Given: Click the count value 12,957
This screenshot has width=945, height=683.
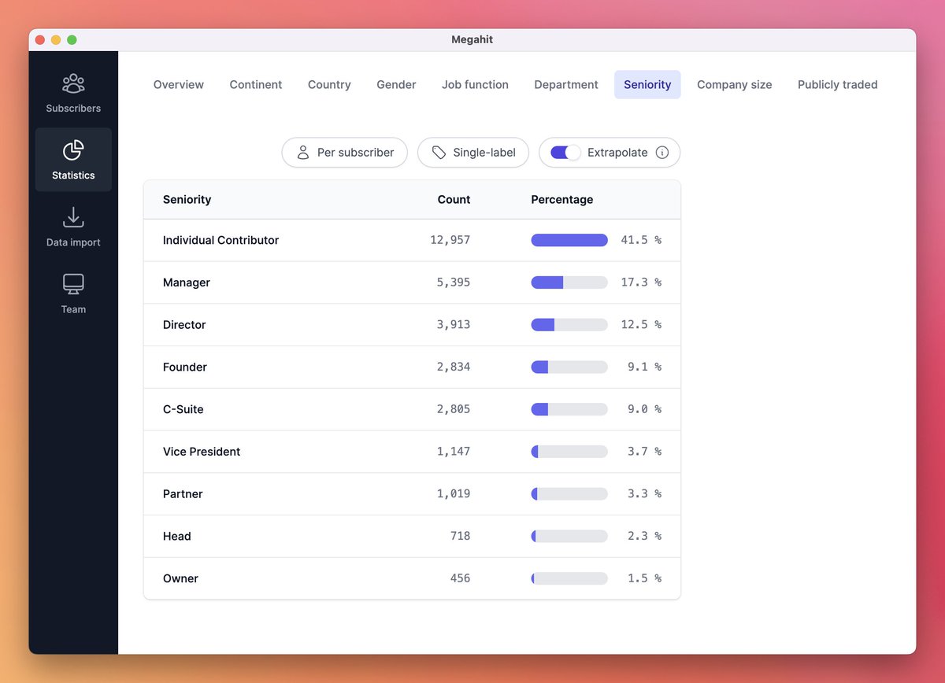Looking at the screenshot, I should [x=450, y=240].
